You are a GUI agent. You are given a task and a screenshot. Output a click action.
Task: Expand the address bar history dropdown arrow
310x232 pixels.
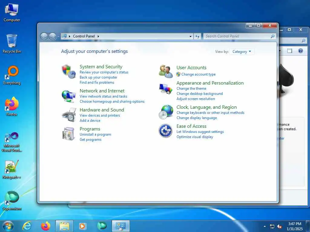tap(190, 36)
